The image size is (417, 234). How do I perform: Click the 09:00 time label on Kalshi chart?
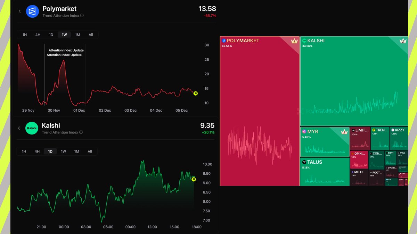(130, 227)
